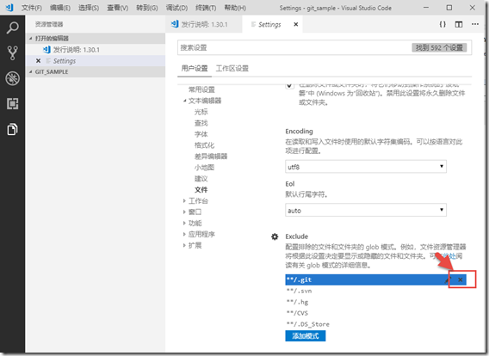
Task: Expand the 窗口 settings group
Action: coord(184,212)
